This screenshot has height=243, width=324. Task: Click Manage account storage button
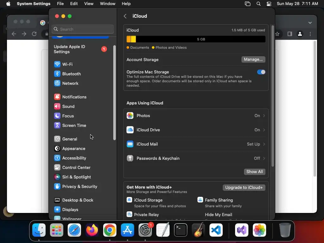click(x=253, y=59)
